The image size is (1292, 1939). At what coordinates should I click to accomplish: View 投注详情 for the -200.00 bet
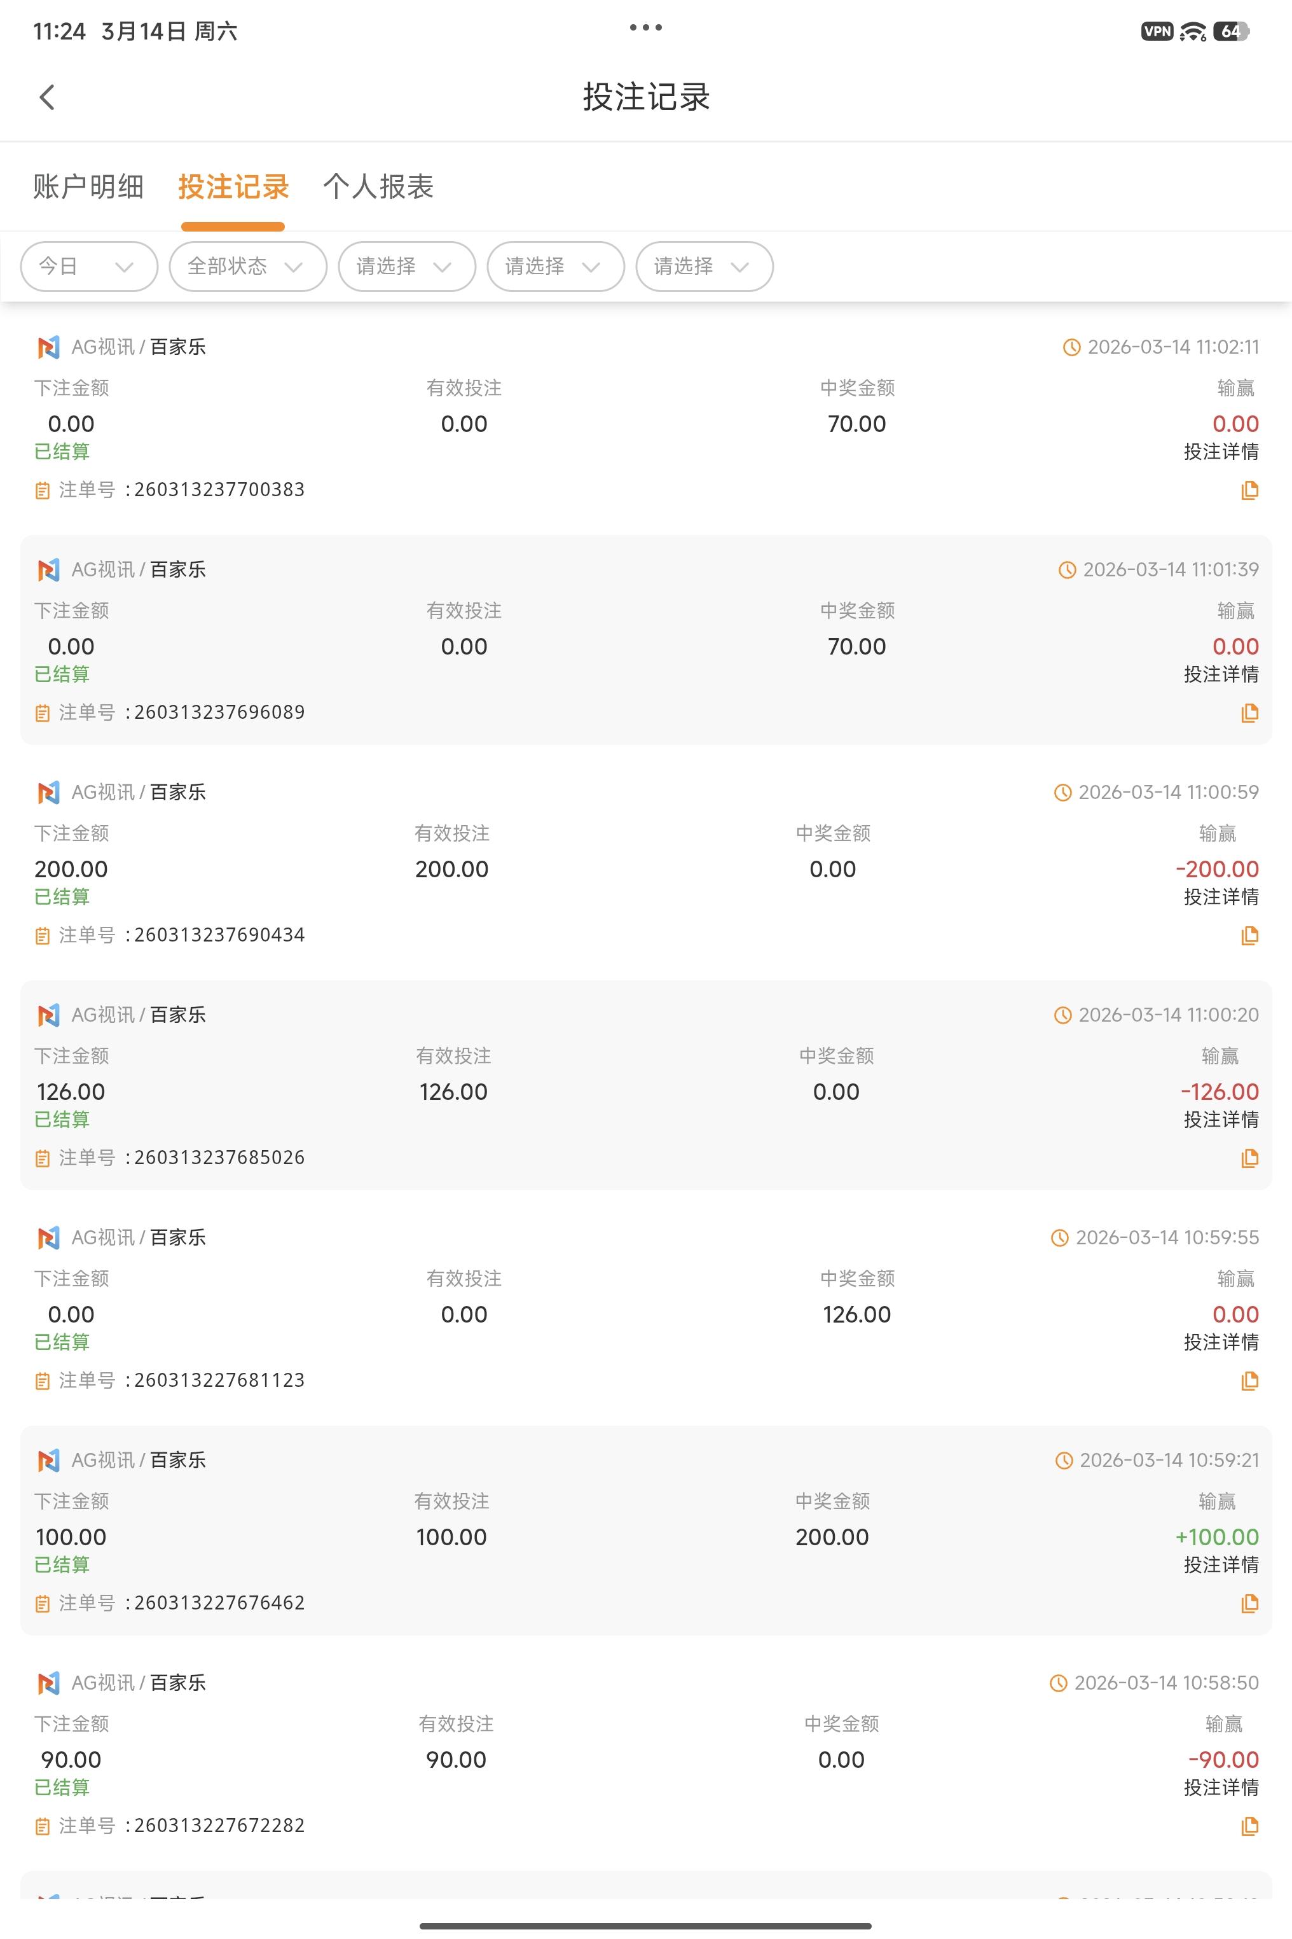point(1220,897)
